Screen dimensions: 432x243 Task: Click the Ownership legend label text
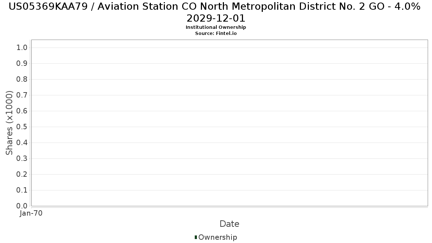[x=217, y=237]
